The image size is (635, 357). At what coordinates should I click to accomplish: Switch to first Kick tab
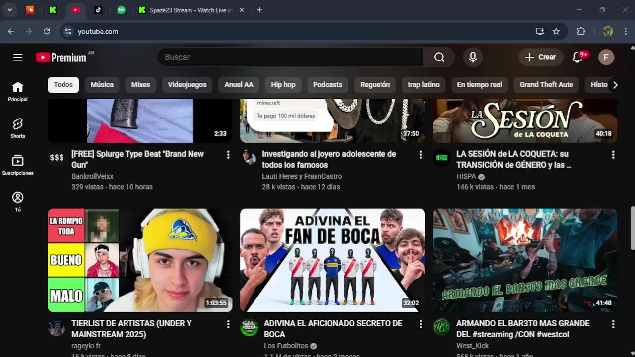(x=53, y=10)
